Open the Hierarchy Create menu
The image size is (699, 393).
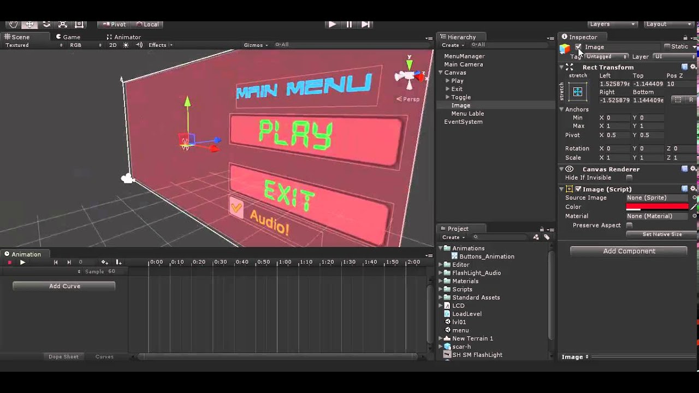coord(453,45)
